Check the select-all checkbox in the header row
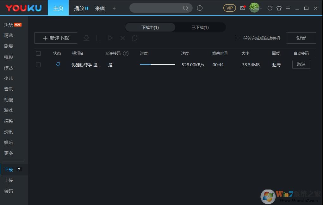The width and height of the screenshot is (323, 205). click(x=38, y=53)
